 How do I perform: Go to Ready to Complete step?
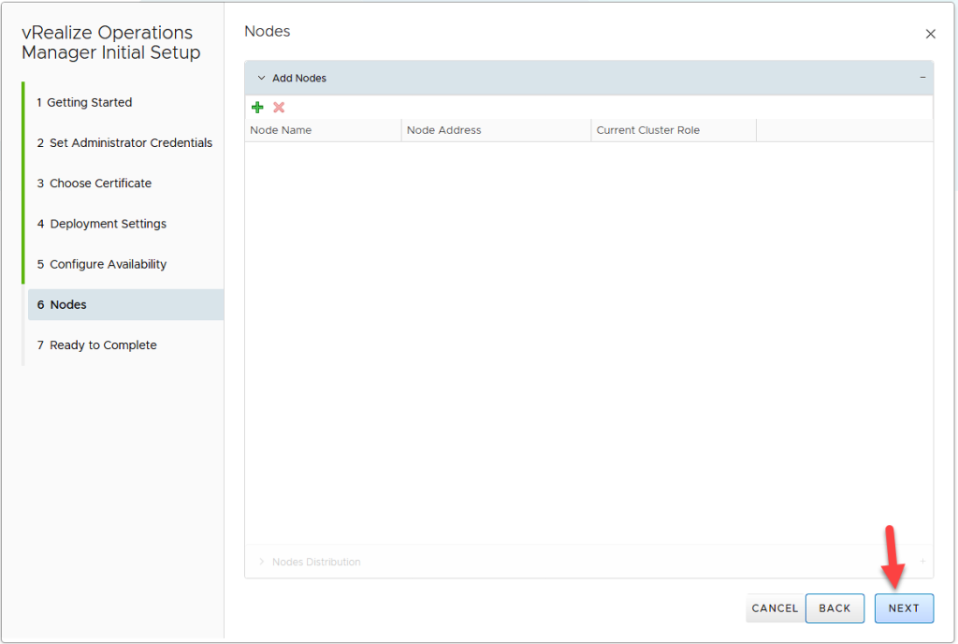pyautogui.click(x=103, y=345)
